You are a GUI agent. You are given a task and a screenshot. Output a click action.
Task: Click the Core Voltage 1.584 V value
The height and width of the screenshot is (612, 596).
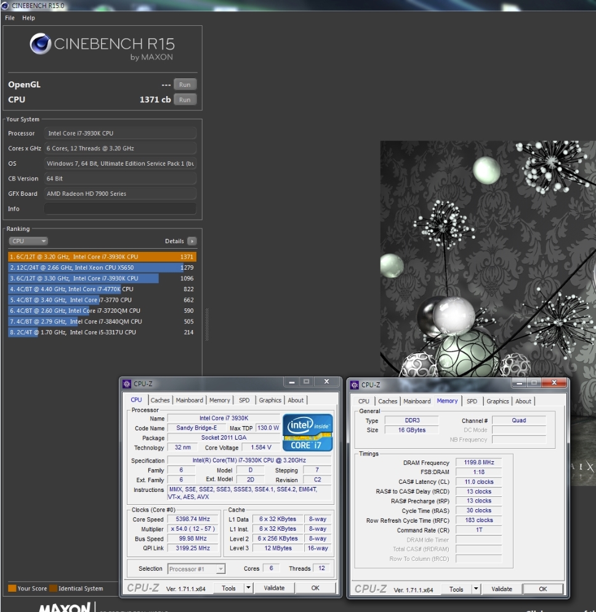[x=261, y=447]
